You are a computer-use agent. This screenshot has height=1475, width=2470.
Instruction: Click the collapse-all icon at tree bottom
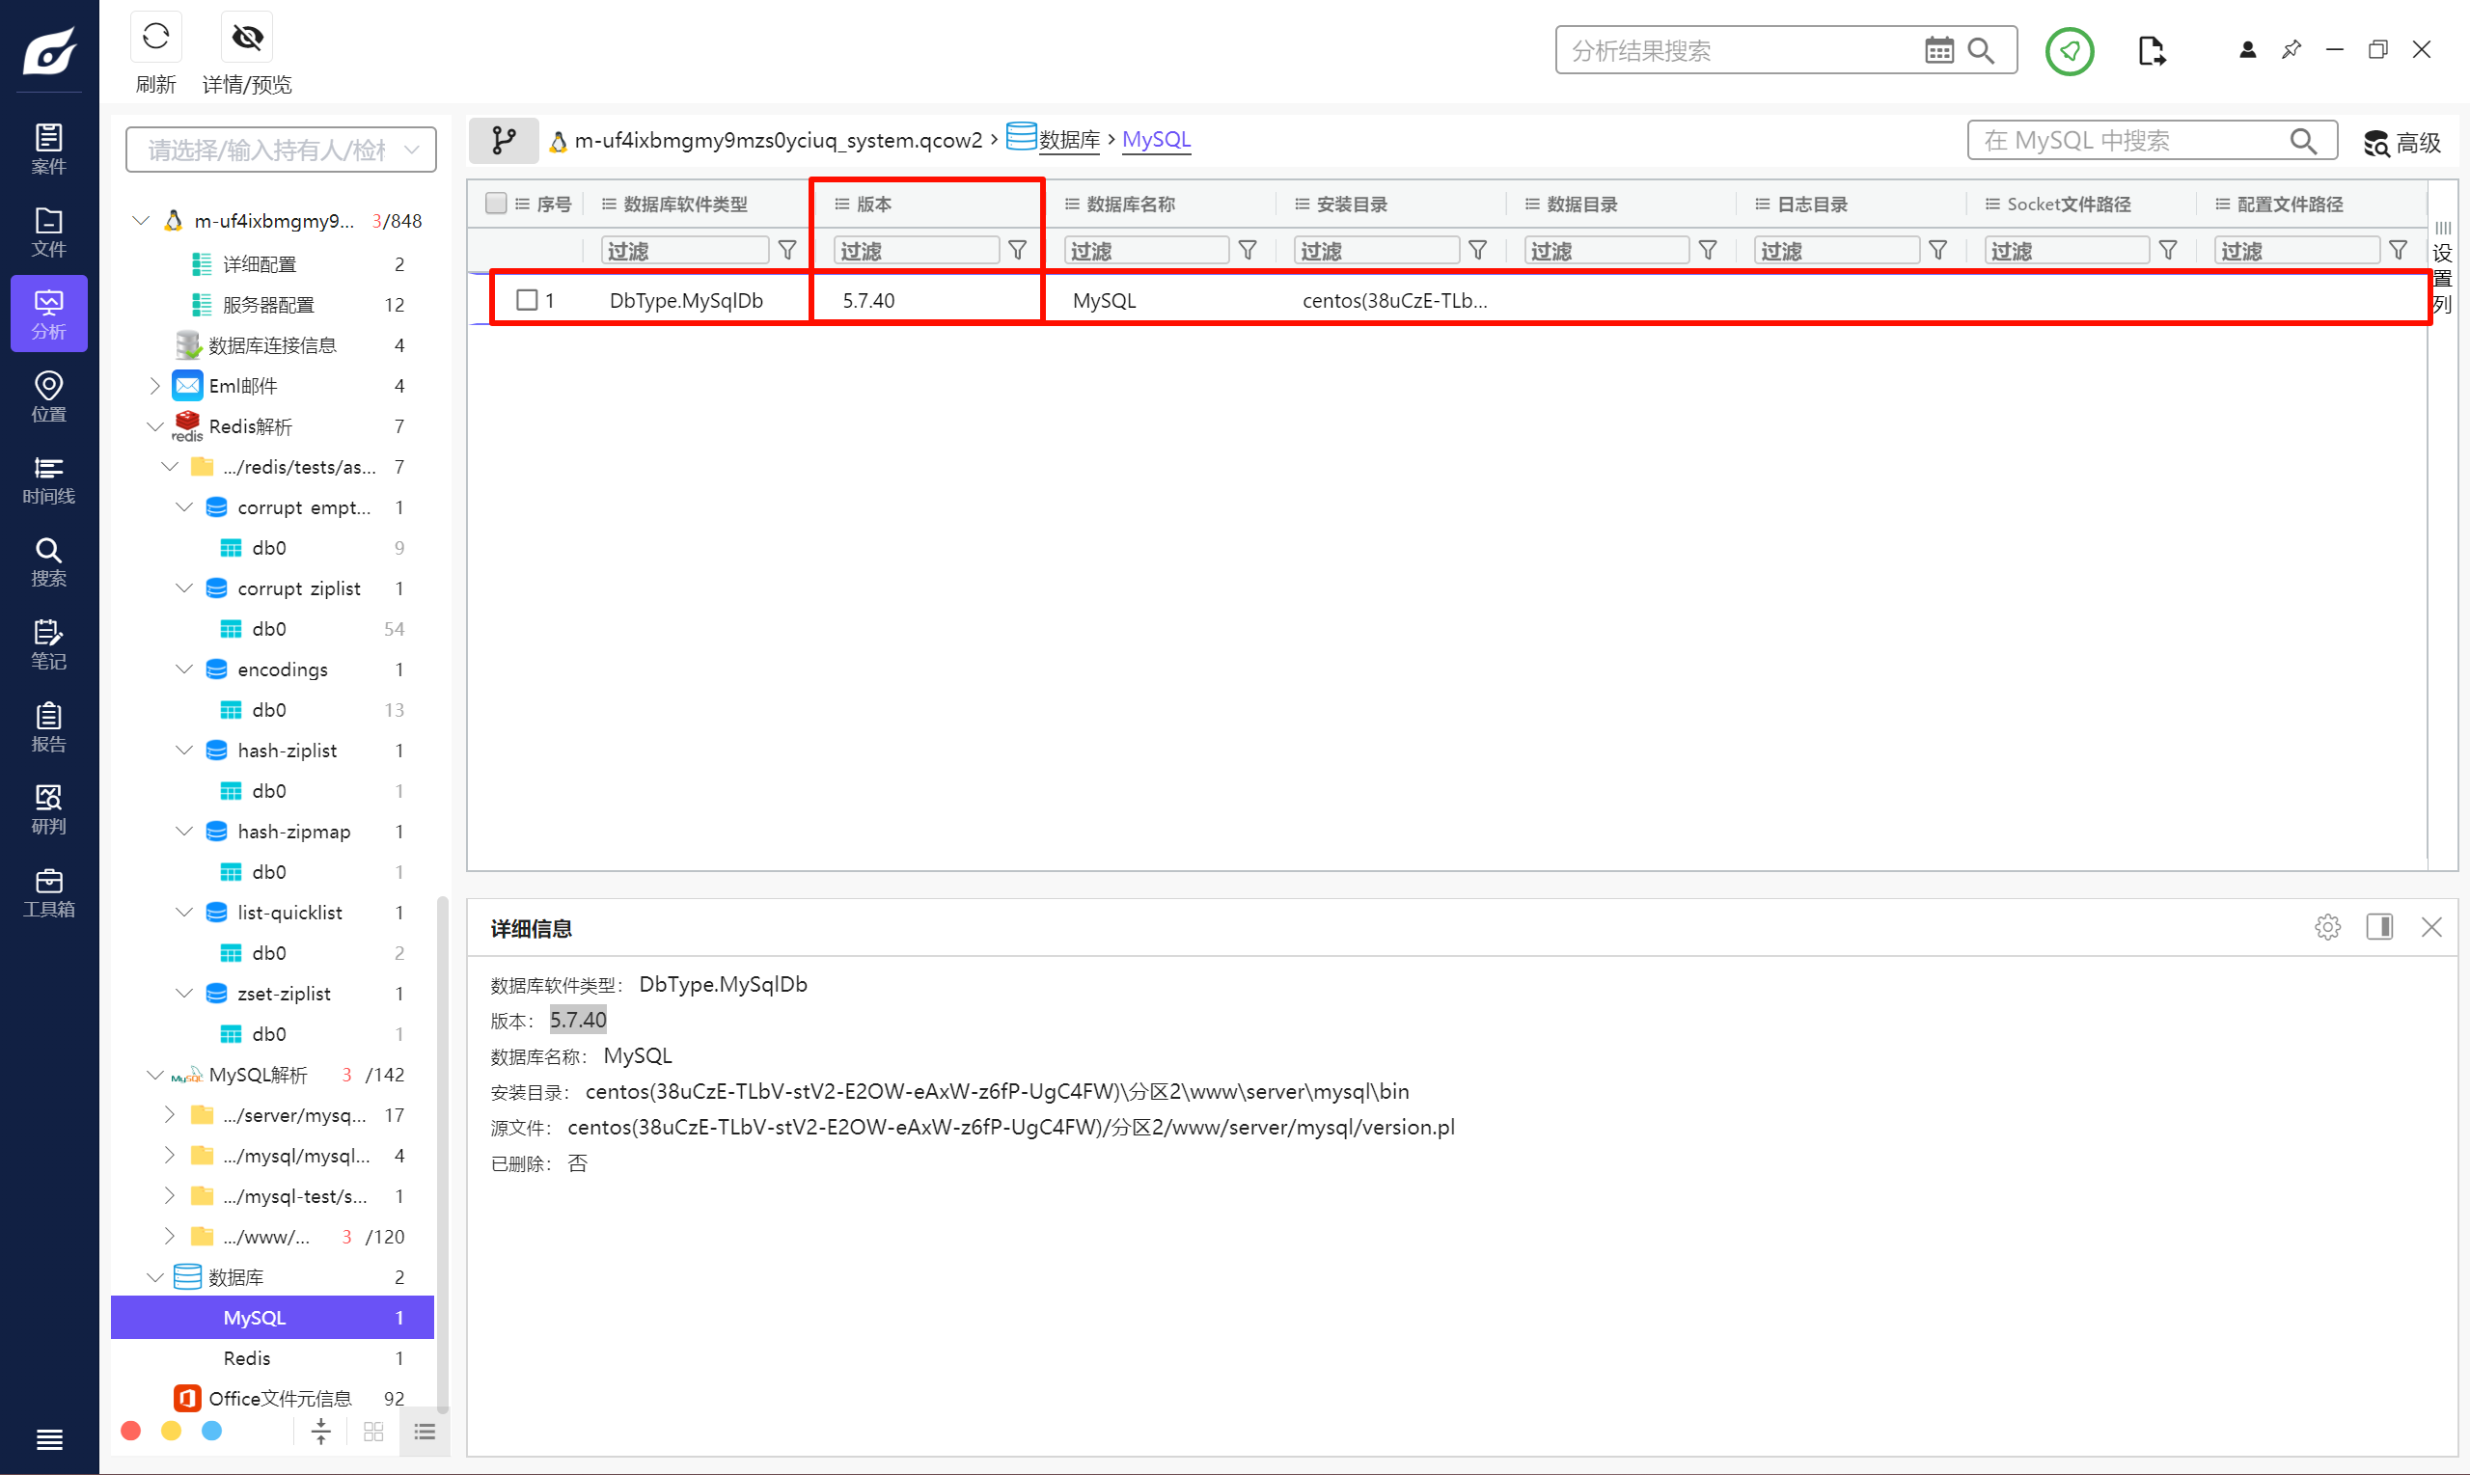321,1432
